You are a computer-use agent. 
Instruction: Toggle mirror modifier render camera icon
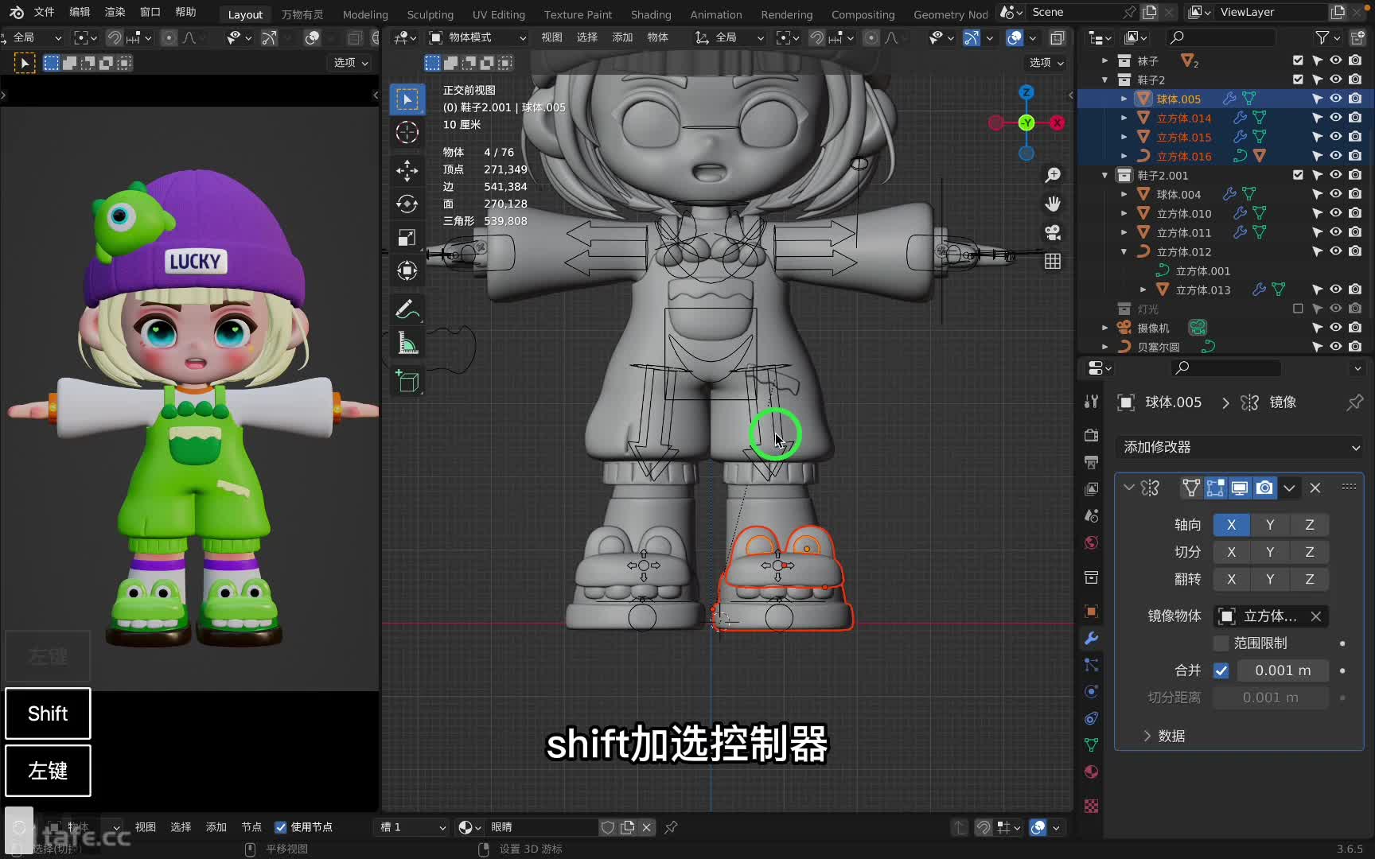(1264, 488)
